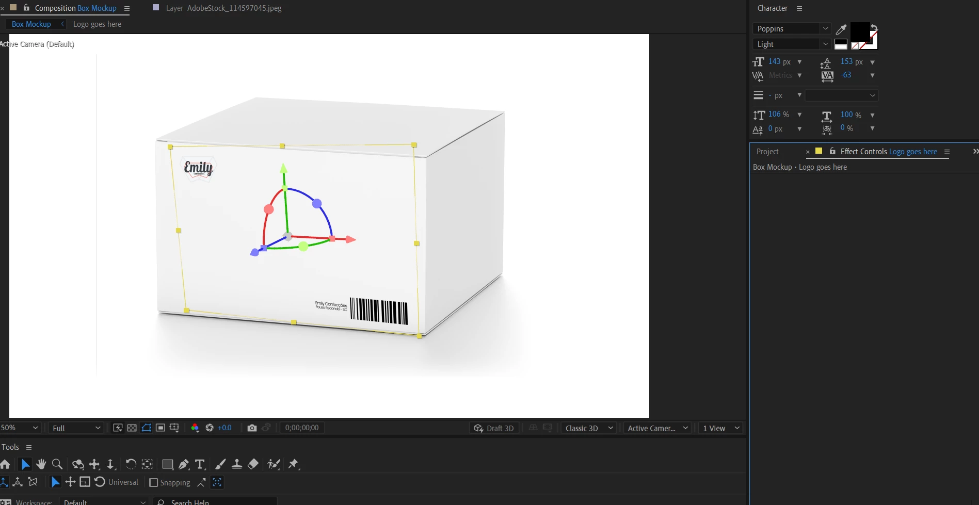Select the Orbit Around Cursor tool
979x505 pixels.
pyautogui.click(x=78, y=464)
